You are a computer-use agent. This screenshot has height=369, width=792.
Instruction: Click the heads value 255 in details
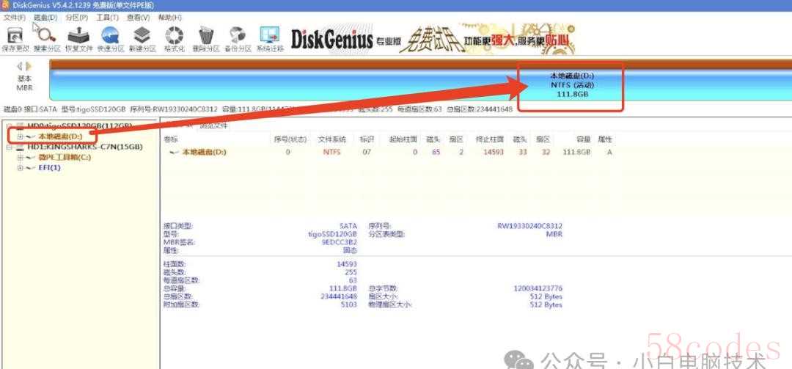351,272
